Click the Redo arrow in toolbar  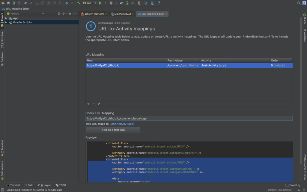31,3
